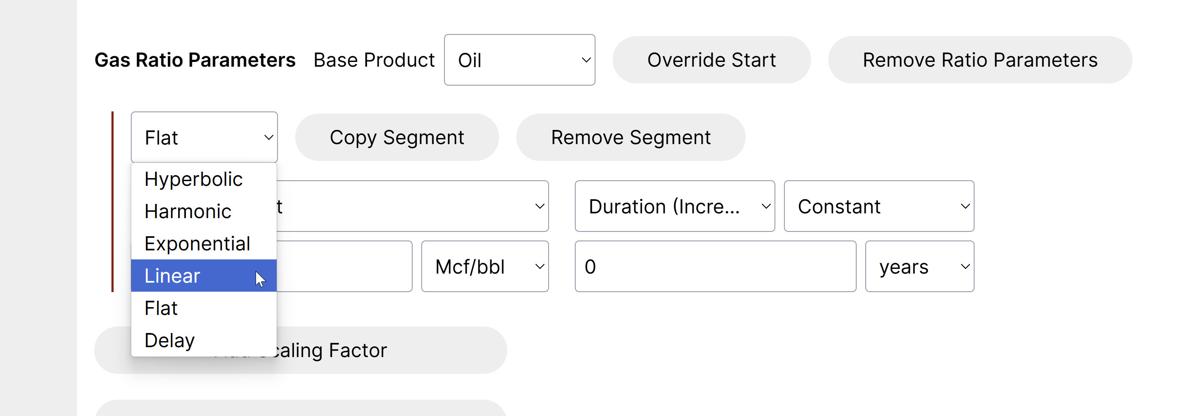1194x416 pixels.
Task: Select the Delay option in the list
Action: point(170,340)
